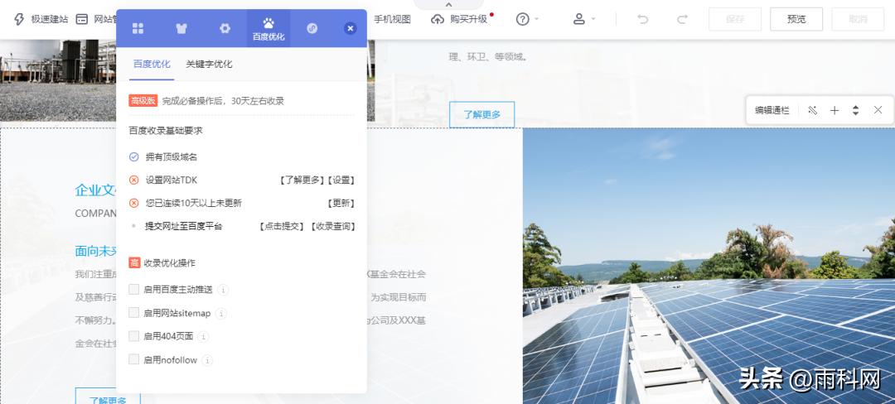Switch to the 百度优化 sub-tab
895x404 pixels.
click(152, 65)
